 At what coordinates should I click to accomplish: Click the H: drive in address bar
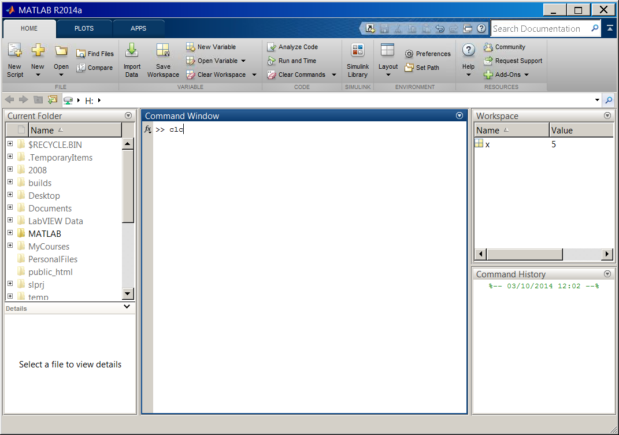tap(89, 101)
